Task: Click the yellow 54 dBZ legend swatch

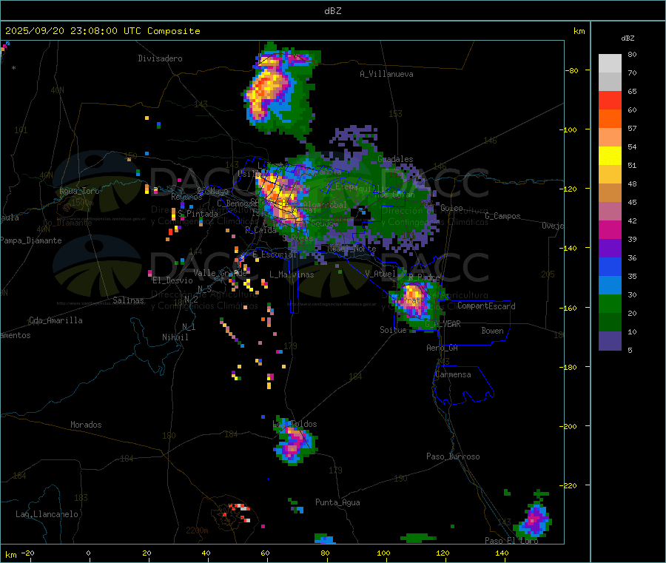Action: pyautogui.click(x=610, y=156)
